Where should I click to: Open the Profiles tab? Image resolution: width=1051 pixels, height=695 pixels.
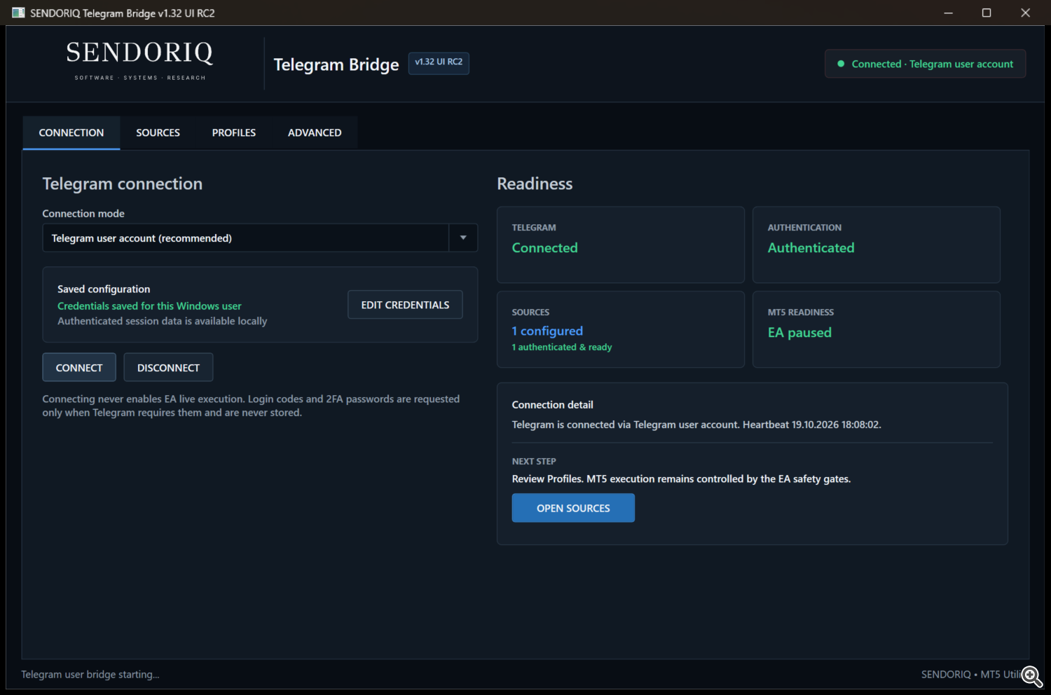click(x=234, y=132)
